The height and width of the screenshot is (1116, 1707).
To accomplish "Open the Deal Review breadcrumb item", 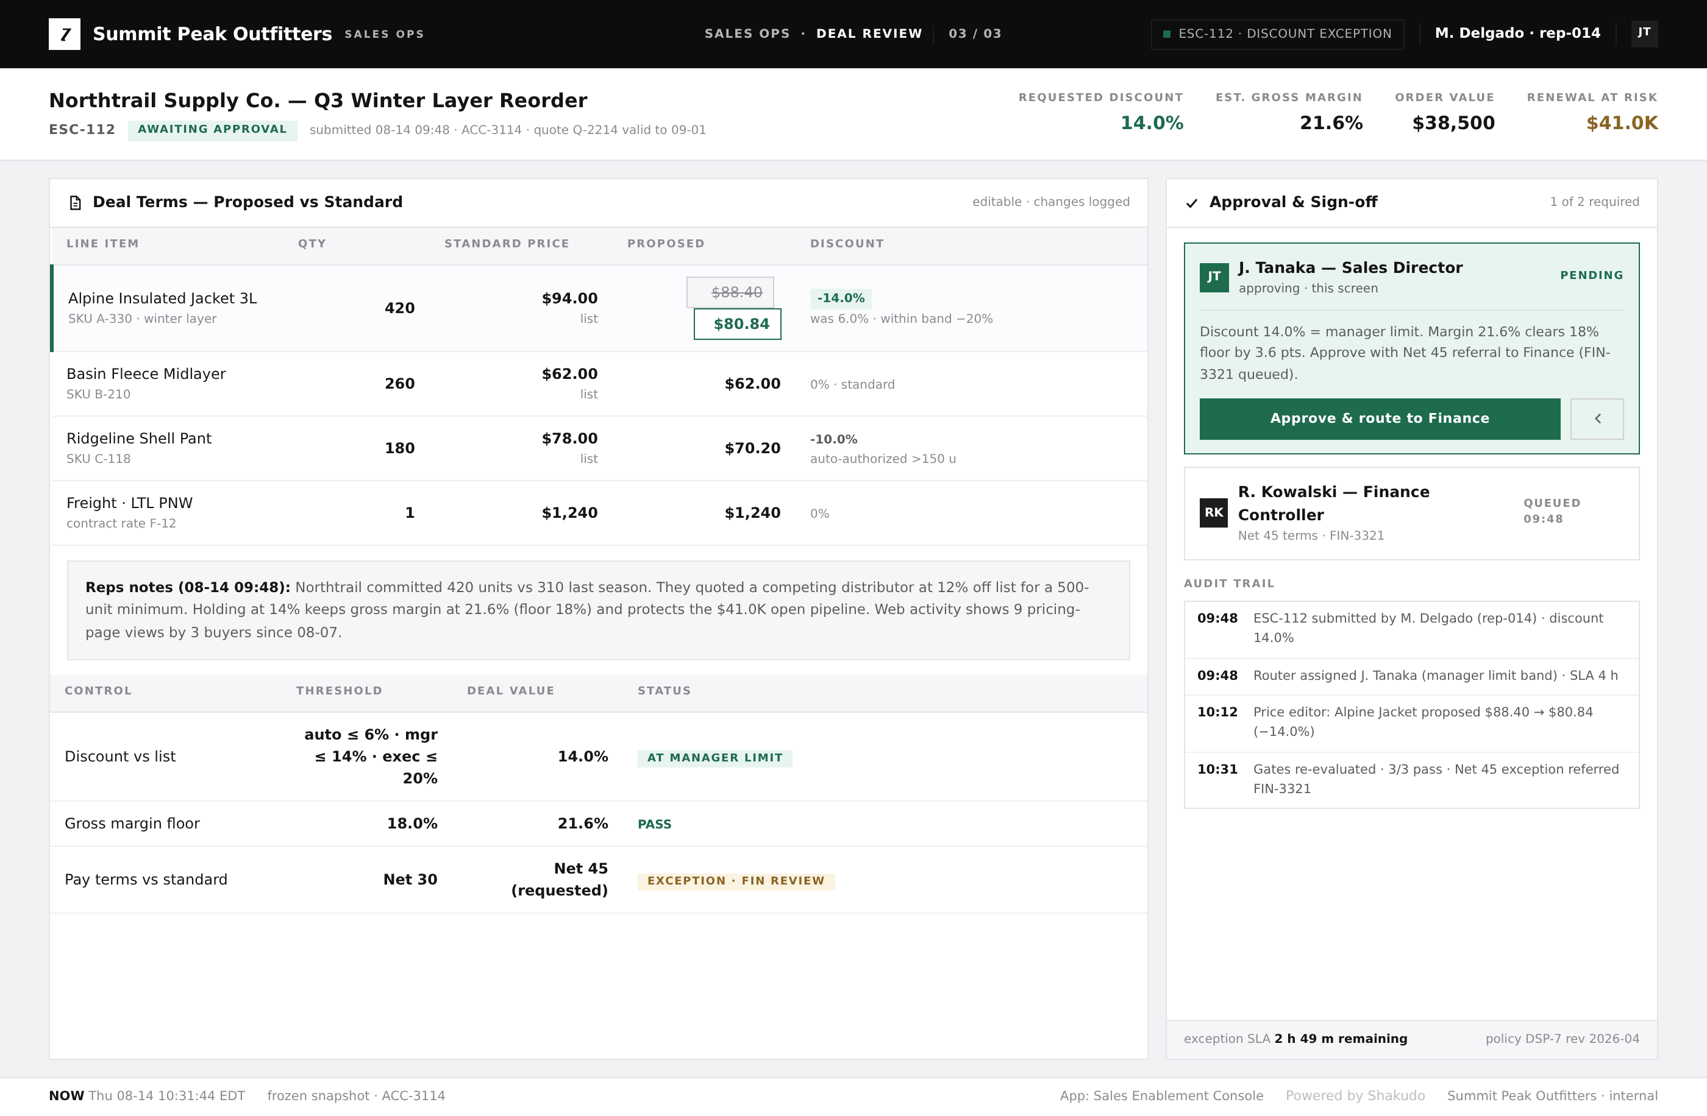I will click(869, 34).
